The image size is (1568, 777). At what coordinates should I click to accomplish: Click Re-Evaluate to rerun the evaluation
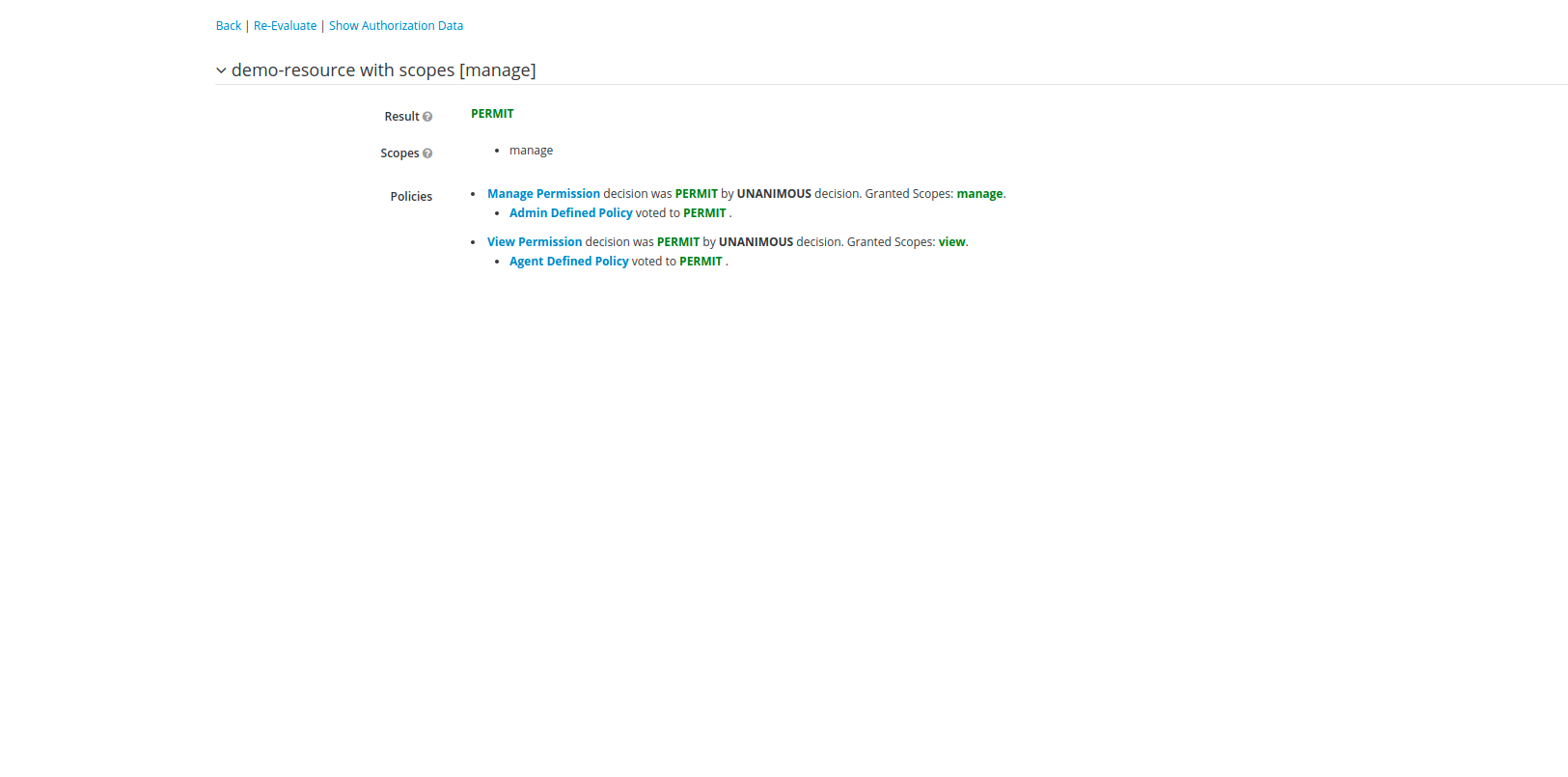pos(285,26)
